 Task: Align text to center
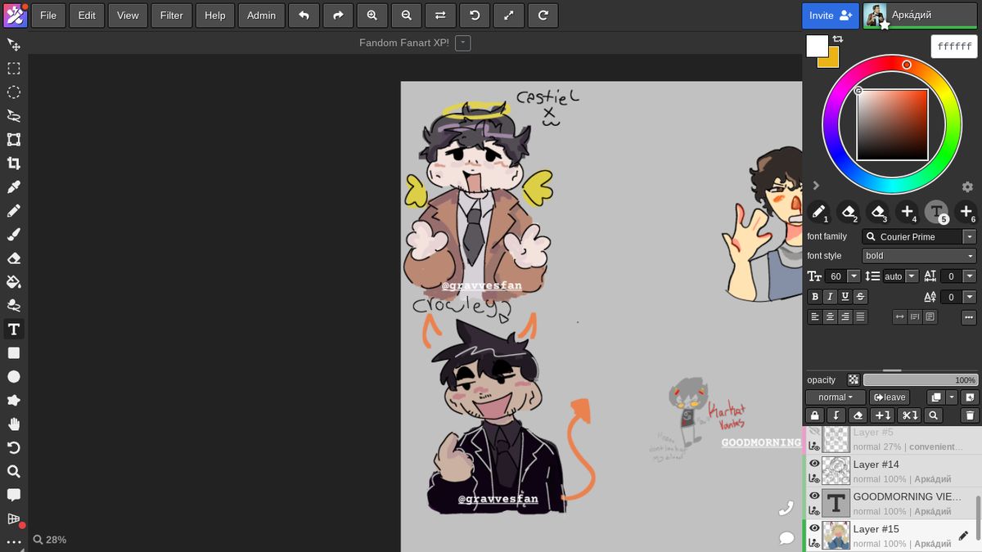pyautogui.click(x=830, y=316)
